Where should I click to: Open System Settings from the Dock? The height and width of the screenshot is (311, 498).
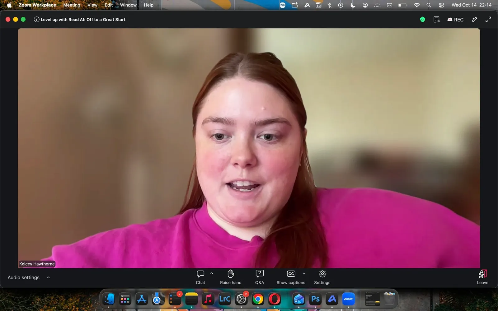[241, 299]
